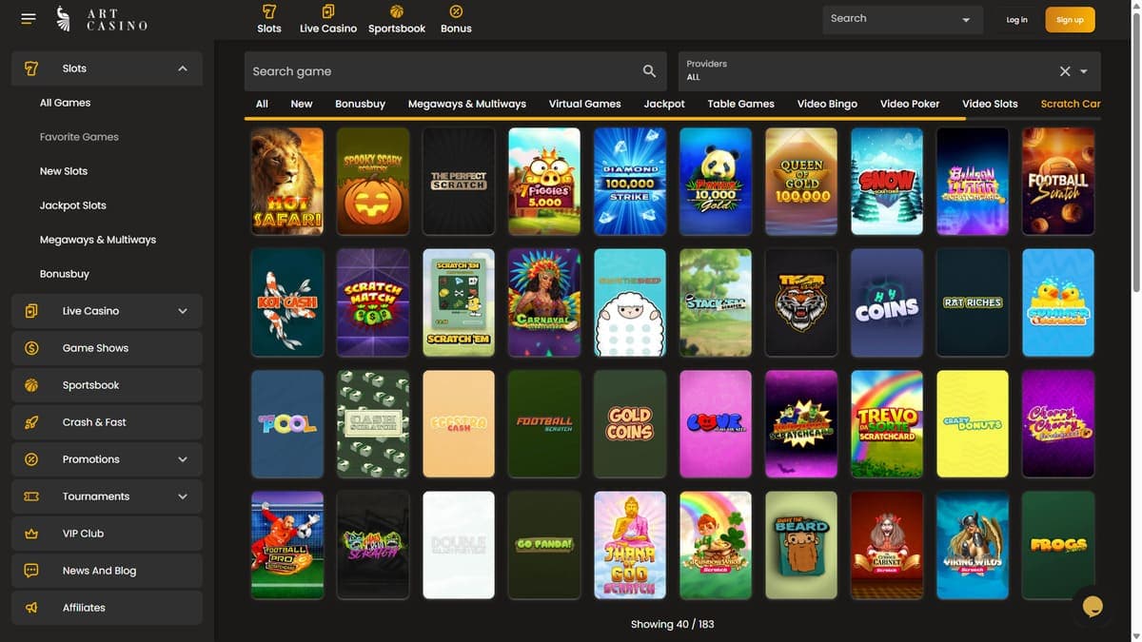The height and width of the screenshot is (642, 1142).
Task: Switch to the Jackpot tab
Action: click(x=664, y=104)
